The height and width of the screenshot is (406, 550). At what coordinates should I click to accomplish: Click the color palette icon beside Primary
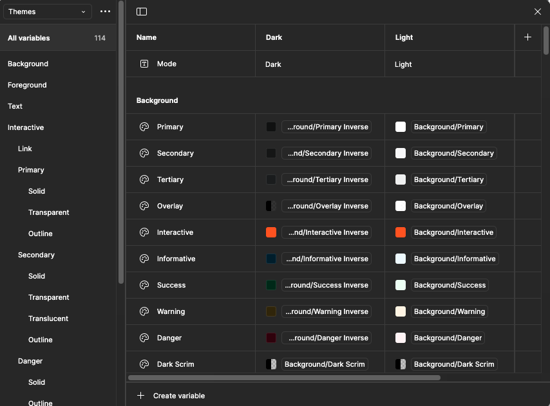144,127
